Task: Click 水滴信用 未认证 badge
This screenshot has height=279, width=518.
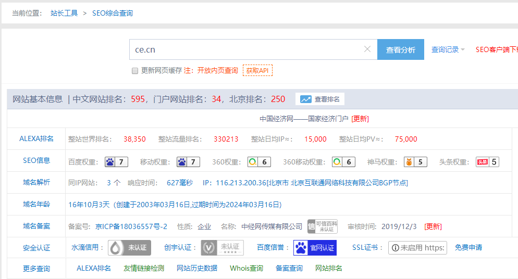Action: point(129,248)
